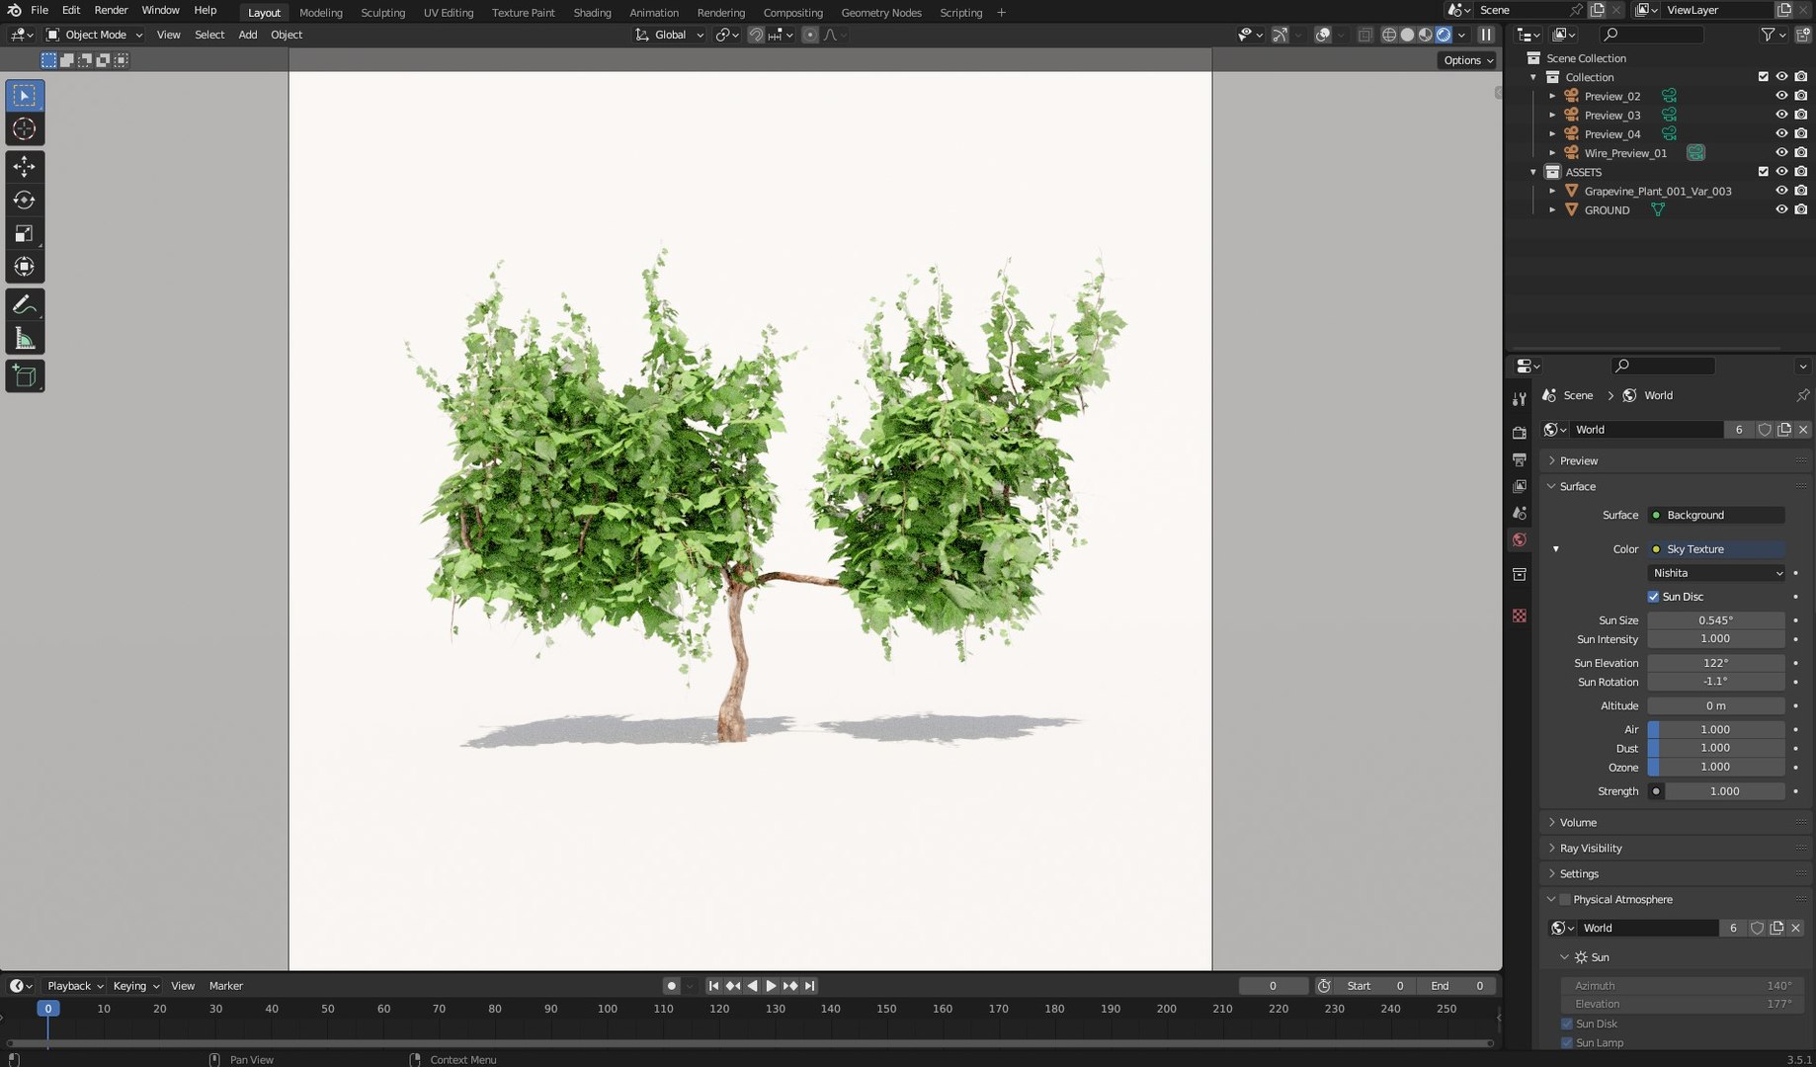Enable the Physical Atmosphere checkbox
This screenshot has width=1816, height=1067.
pyautogui.click(x=1565, y=900)
